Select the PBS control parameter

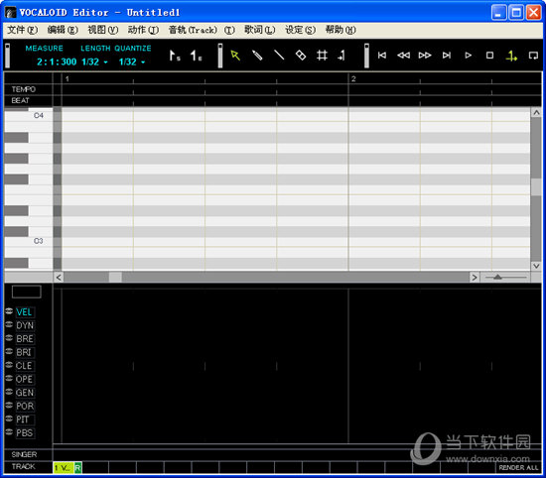tap(25, 433)
